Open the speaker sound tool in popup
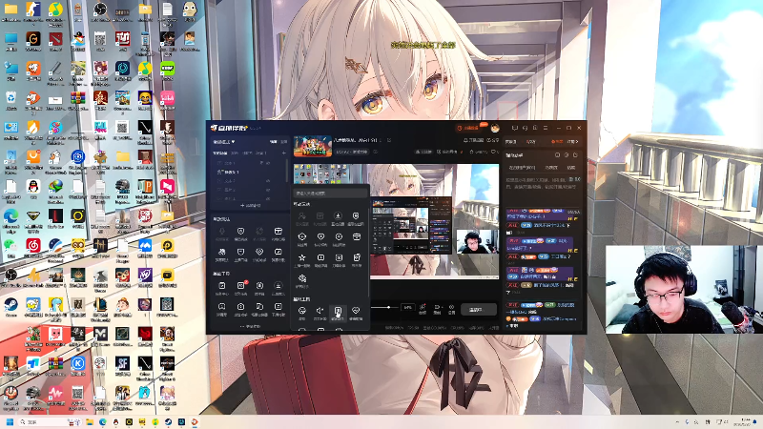 pyautogui.click(x=320, y=311)
